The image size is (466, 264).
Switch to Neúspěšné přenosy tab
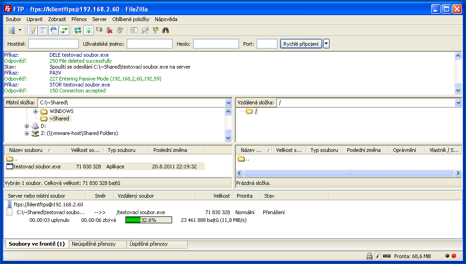tap(97, 244)
